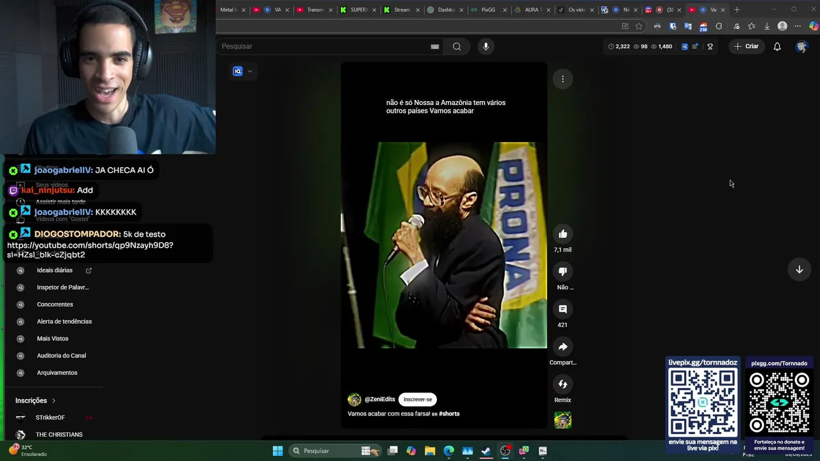The width and height of the screenshot is (820, 461).
Task: Open the vidIQ trophy icon in the header
Action: [x=710, y=46]
